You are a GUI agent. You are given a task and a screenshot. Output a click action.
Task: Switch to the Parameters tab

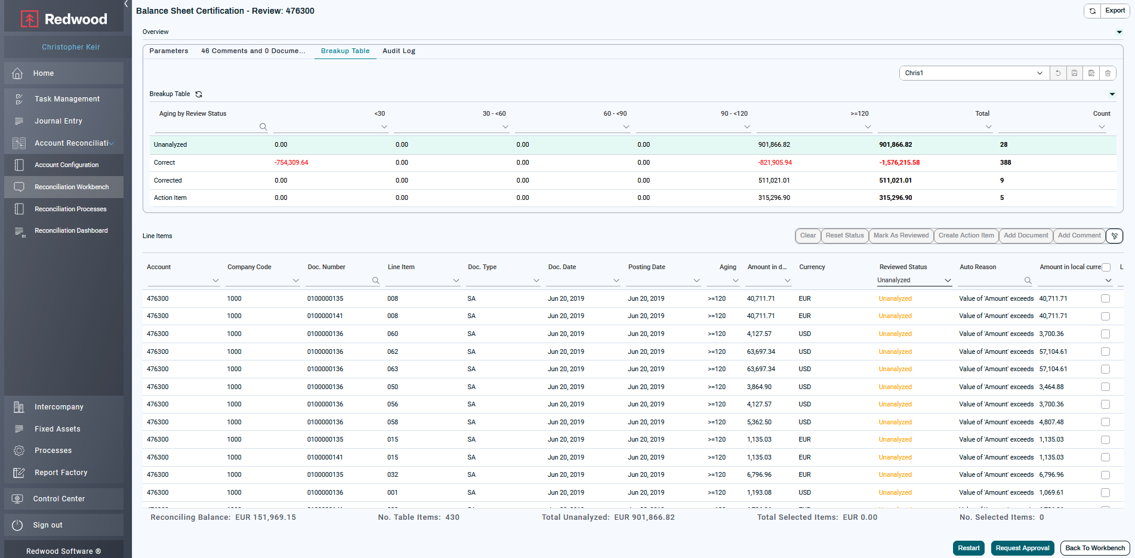[x=168, y=51]
